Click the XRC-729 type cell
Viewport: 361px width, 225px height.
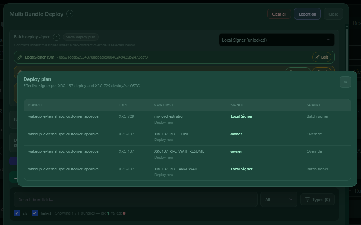click(126, 116)
